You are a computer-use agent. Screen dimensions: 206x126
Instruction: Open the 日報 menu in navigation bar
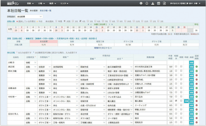click(41, 4)
